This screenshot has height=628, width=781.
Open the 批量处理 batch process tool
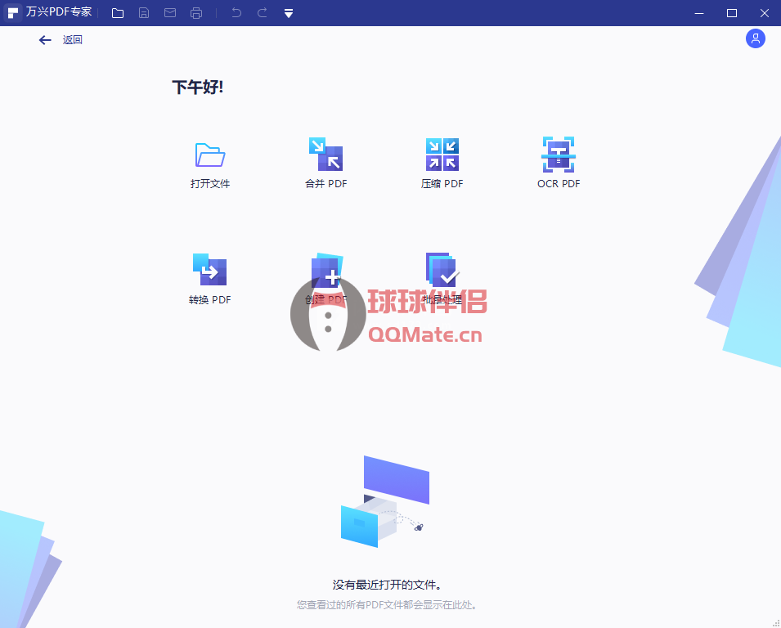click(x=442, y=271)
